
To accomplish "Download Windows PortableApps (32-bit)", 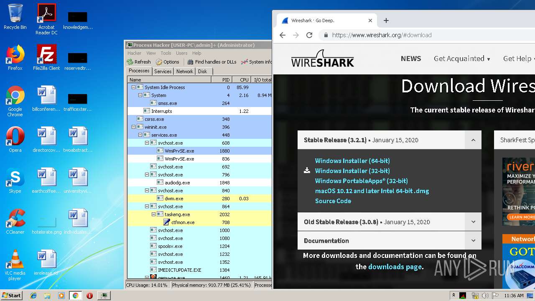I will click(x=361, y=181).
